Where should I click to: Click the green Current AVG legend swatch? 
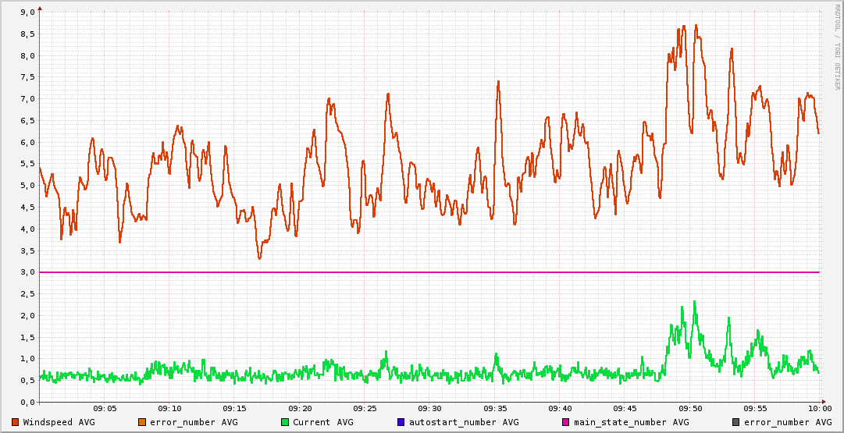tap(285, 422)
